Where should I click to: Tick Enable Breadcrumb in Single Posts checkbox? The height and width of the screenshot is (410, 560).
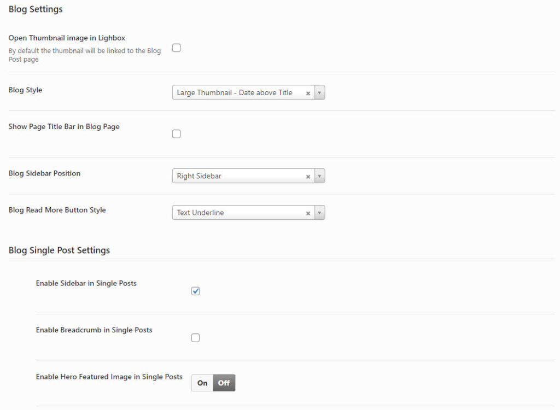(195, 338)
